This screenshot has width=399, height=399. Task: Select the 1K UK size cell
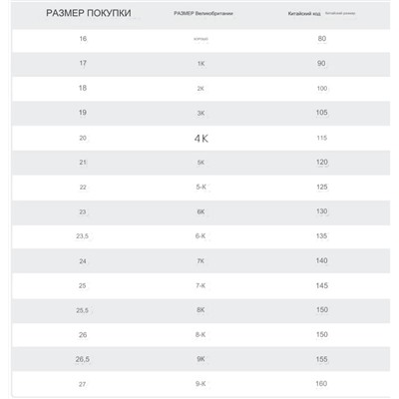(x=200, y=64)
